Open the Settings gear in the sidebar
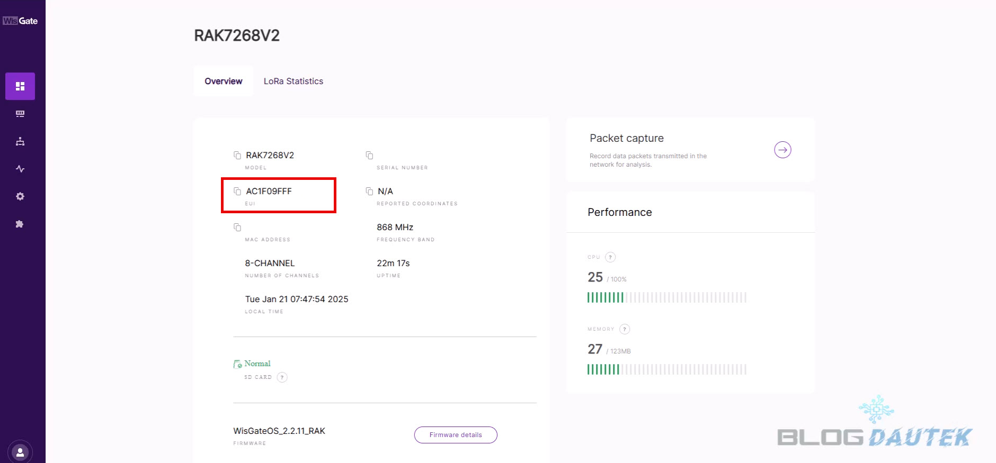The width and height of the screenshot is (996, 463). tap(20, 196)
